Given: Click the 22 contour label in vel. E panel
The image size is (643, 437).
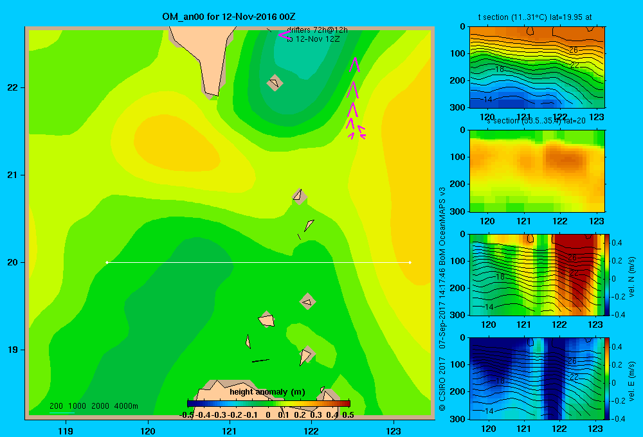Looking at the screenshot, I should (574, 377).
